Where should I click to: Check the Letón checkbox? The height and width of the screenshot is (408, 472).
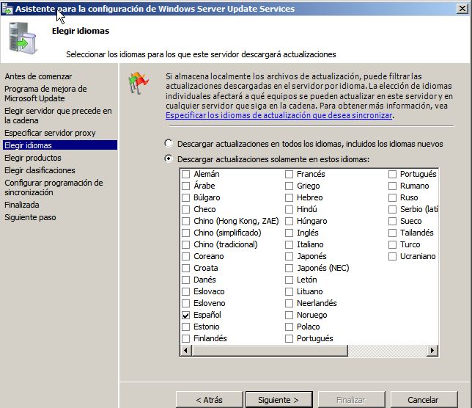point(289,280)
